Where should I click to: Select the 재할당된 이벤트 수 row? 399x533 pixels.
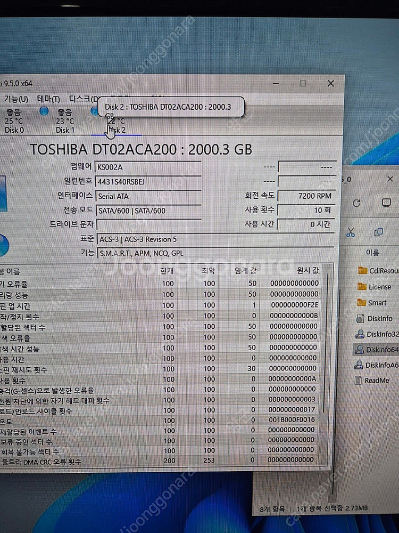click(160, 431)
